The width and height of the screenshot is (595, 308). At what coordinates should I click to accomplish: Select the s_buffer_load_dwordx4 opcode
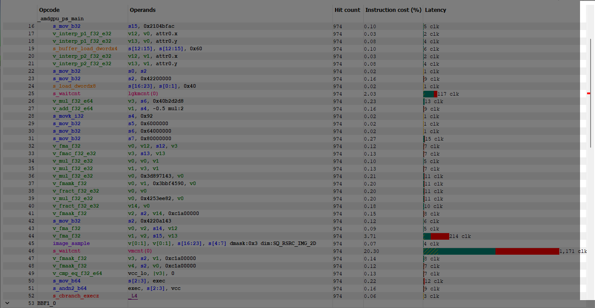(85, 49)
